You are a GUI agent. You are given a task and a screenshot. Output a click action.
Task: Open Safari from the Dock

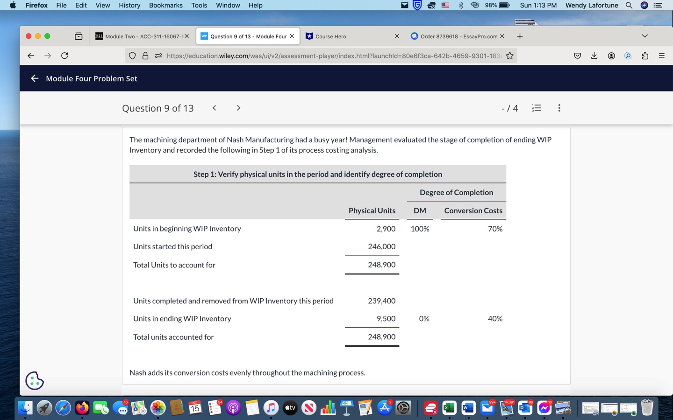63,408
